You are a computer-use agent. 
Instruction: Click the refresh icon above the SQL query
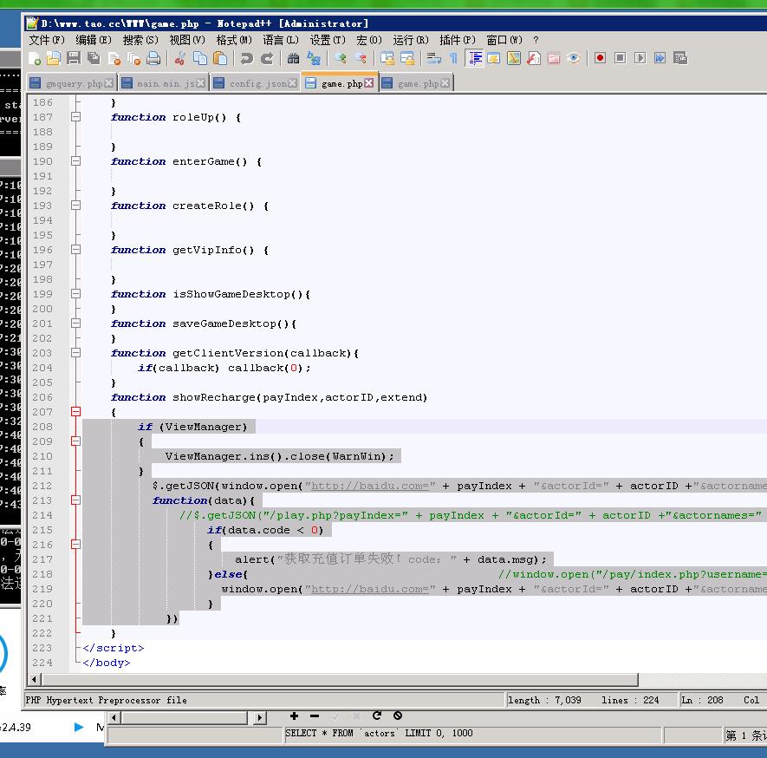pyautogui.click(x=377, y=716)
